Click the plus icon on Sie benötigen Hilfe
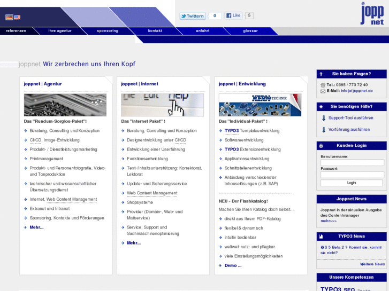This screenshot has width=389, height=291. [x=321, y=107]
